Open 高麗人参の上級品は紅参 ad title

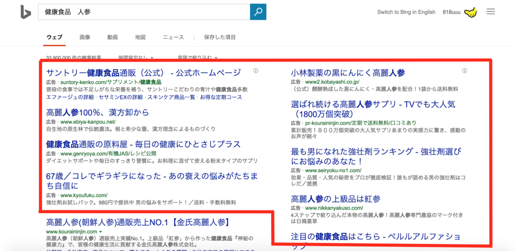click(336, 199)
